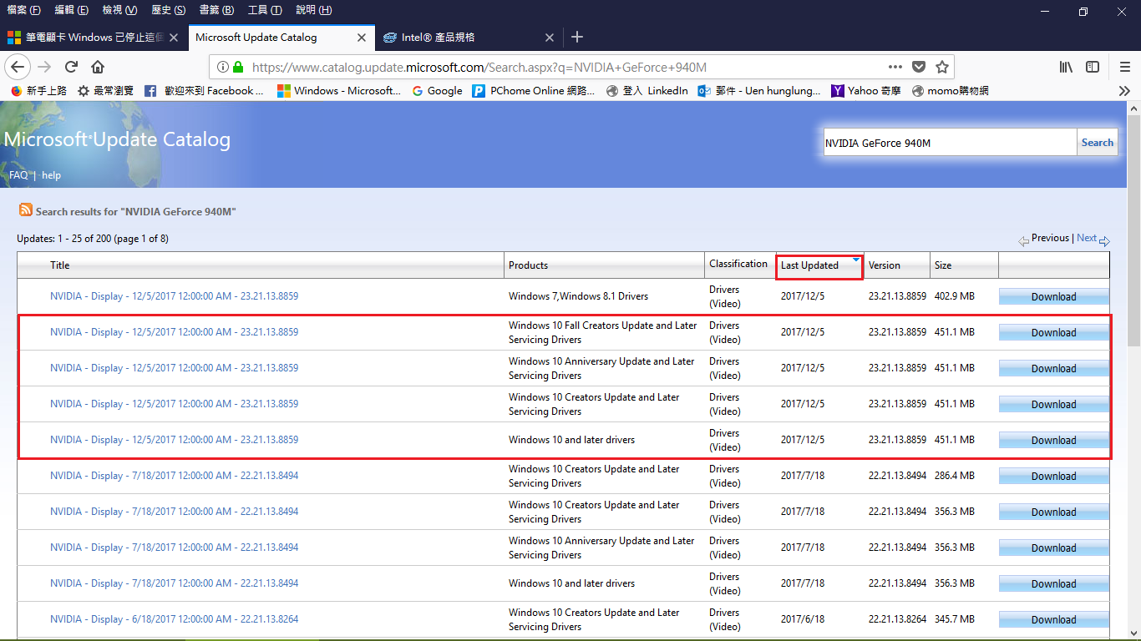Open the 工具 (T) menu
Viewport: 1141px width, 641px height.
(x=265, y=10)
